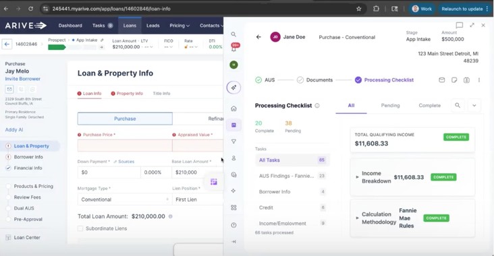Screen dimensions: 494x256
Task: Open the apps grid icon in side rail
Action: click(x=234, y=207)
